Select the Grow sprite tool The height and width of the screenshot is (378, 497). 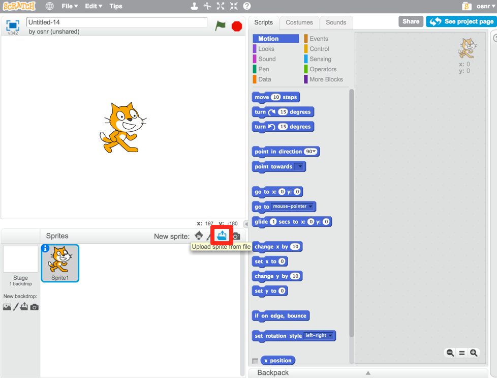[x=221, y=6]
